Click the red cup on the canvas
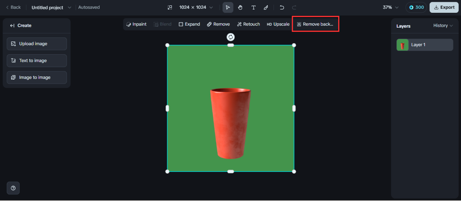Screen dimensions: 461x201 tap(230, 123)
